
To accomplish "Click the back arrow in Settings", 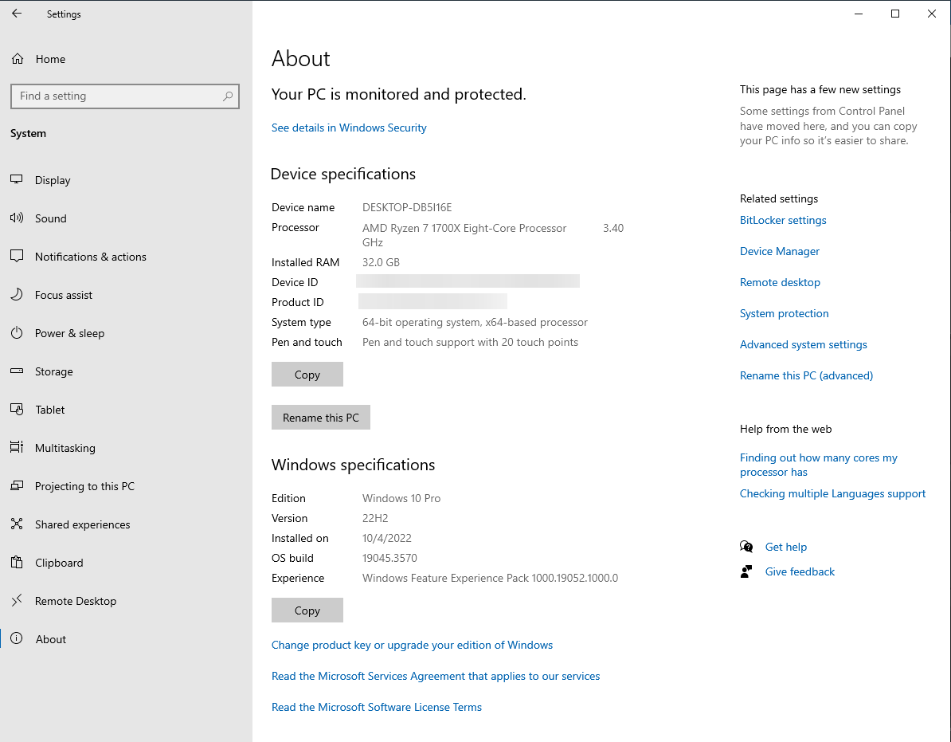I will coord(17,14).
